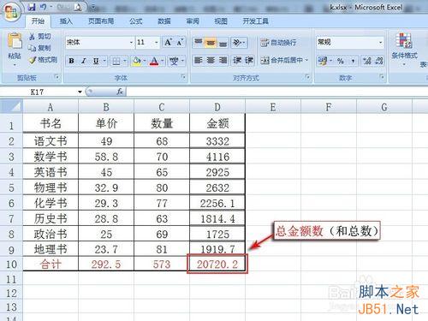Toggle bold formatting
The image size is (428, 321).
tap(72, 61)
